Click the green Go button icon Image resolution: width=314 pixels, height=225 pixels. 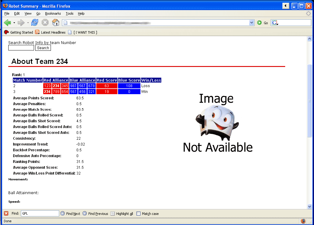pyautogui.click(x=259, y=23)
